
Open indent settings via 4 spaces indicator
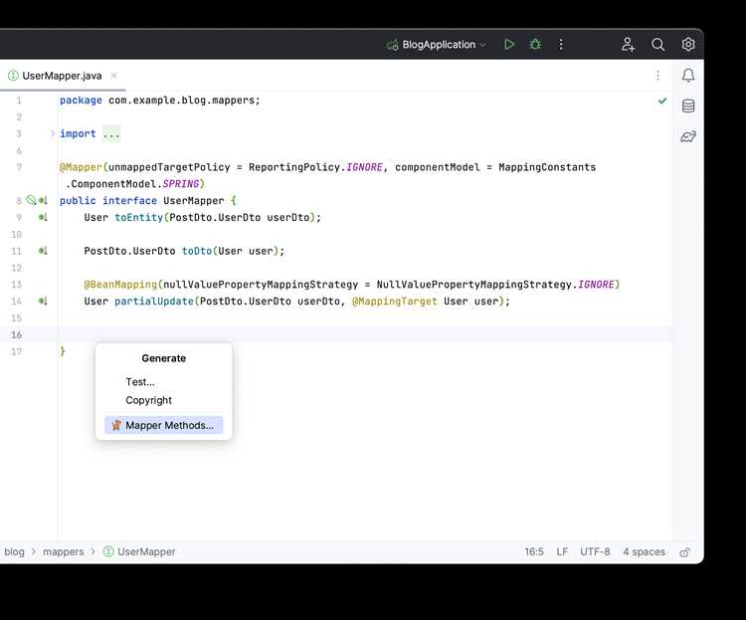point(644,551)
